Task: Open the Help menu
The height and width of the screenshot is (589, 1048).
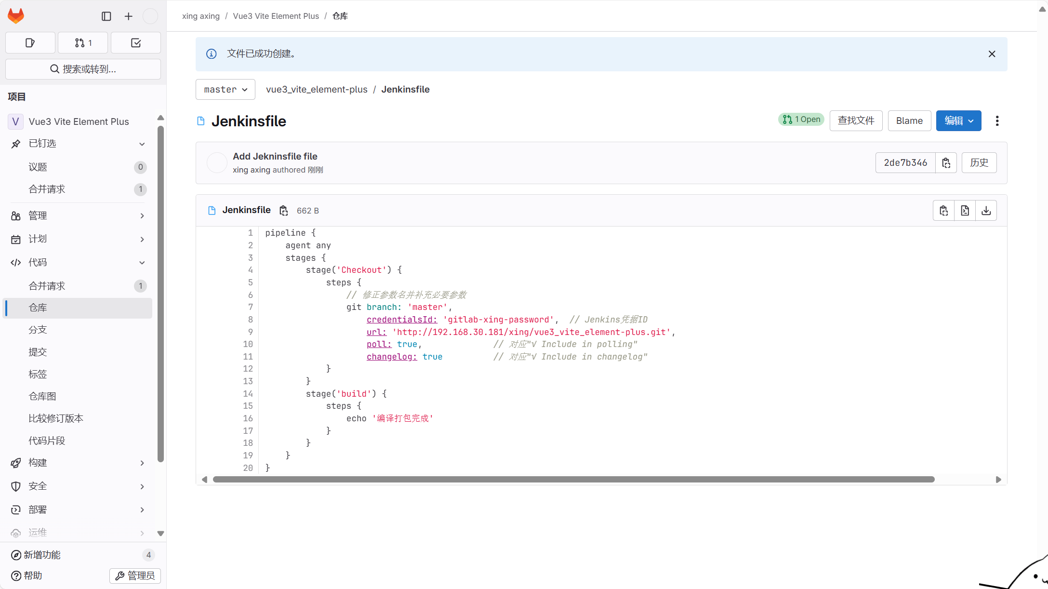Action: (x=27, y=576)
